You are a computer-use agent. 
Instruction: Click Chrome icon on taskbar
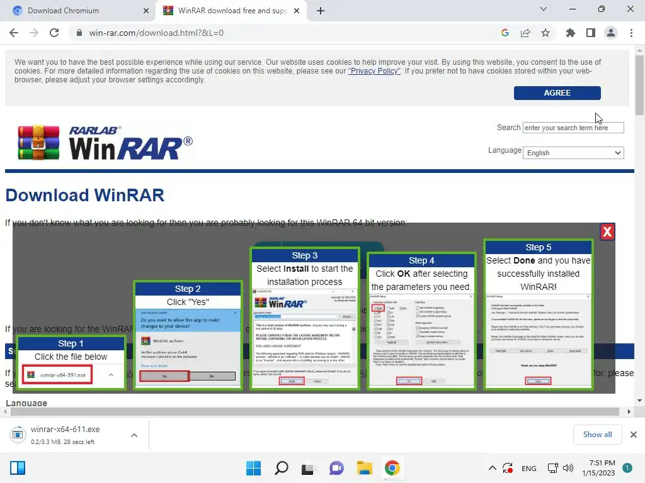click(392, 468)
